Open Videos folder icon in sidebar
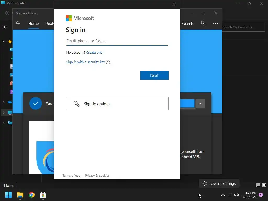Viewport: 268px width, 201px height. click(x=11, y=92)
